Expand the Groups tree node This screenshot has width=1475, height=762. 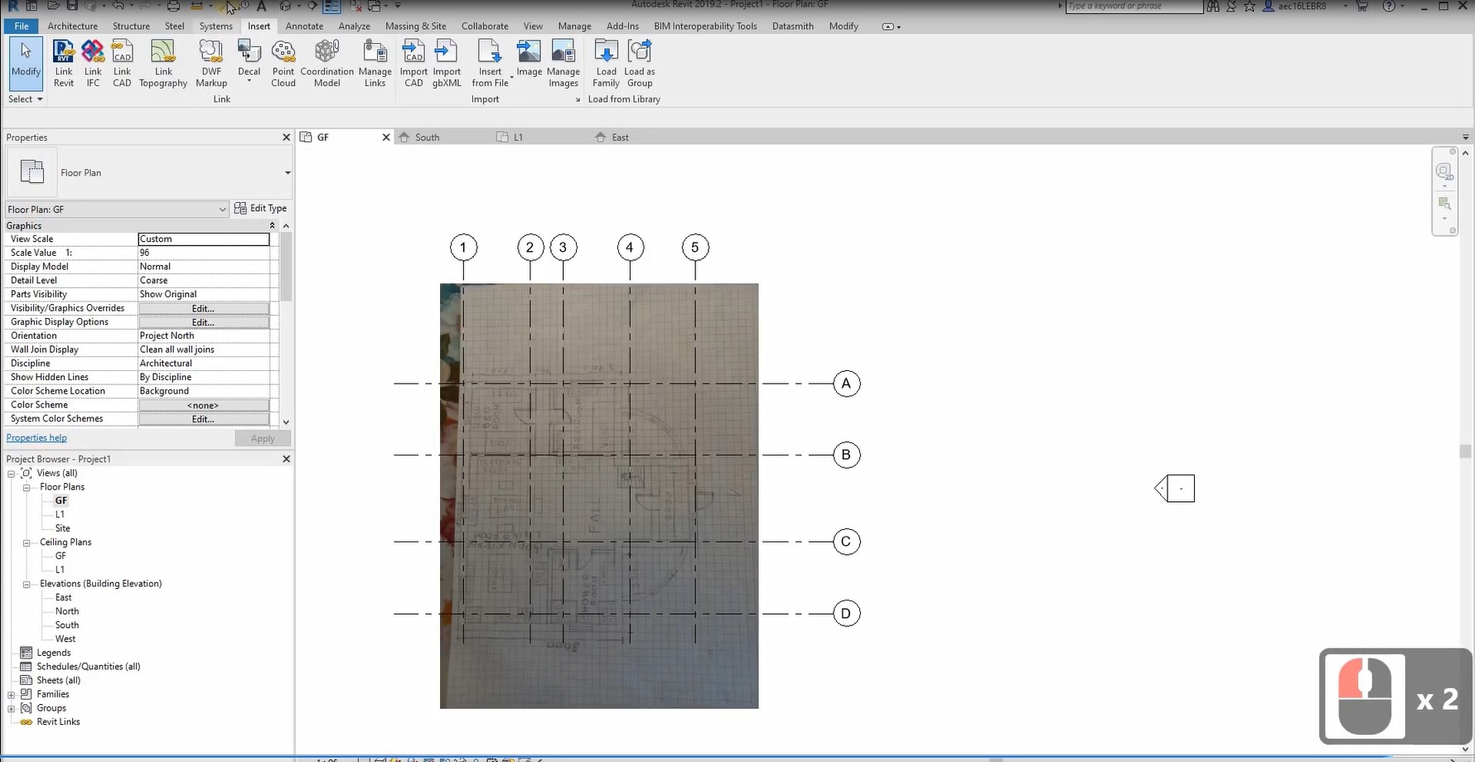(x=12, y=708)
